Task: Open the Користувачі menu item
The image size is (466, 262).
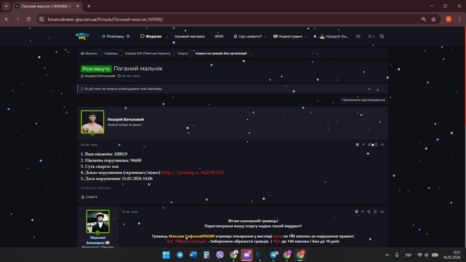Action: coord(288,36)
